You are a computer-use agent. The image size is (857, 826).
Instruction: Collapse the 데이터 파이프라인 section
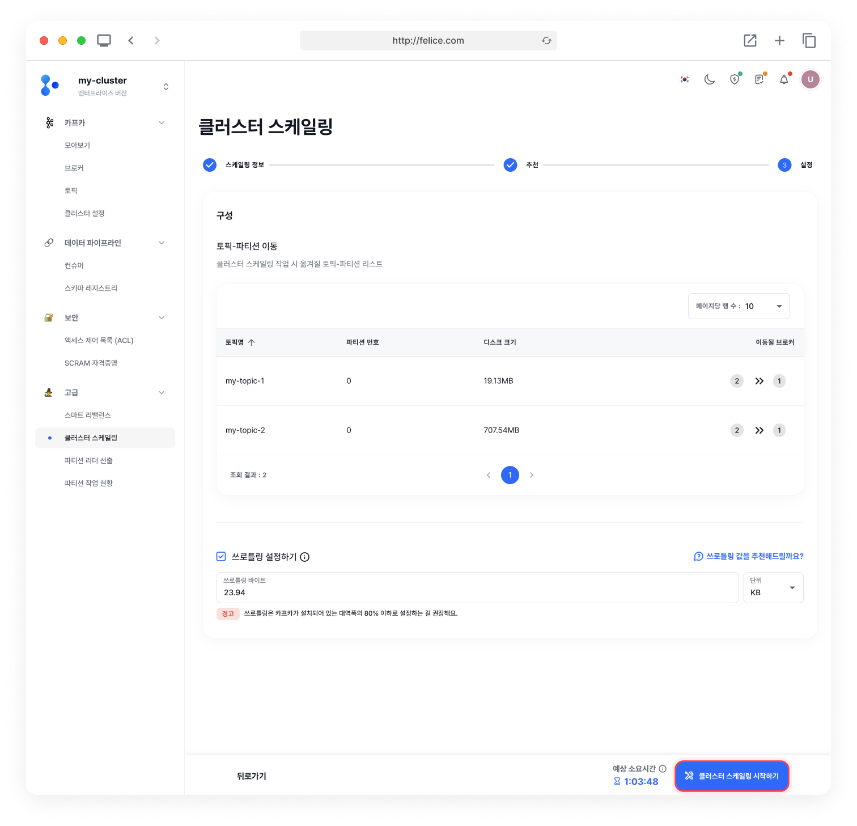[x=162, y=243]
